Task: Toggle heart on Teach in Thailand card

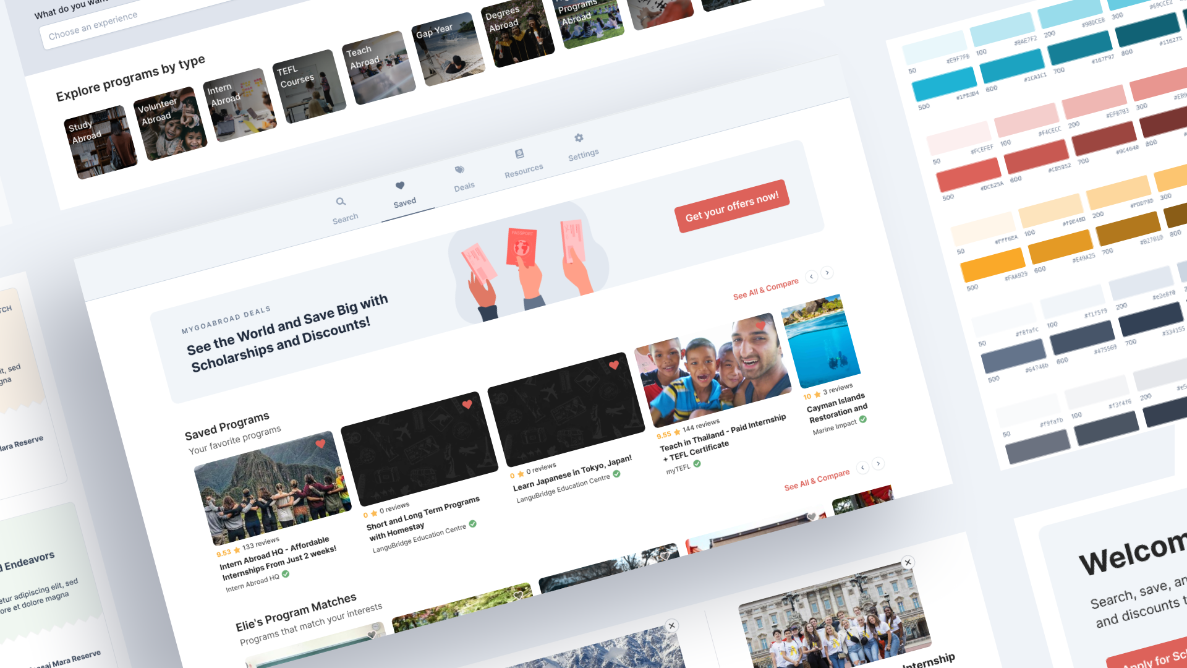Action: pyautogui.click(x=760, y=325)
